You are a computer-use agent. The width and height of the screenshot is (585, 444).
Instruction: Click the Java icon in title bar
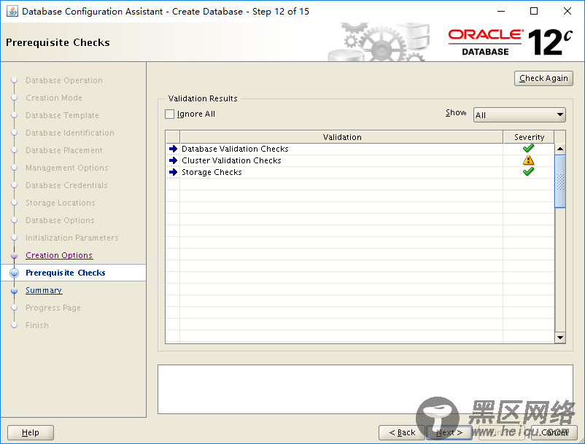[12, 11]
